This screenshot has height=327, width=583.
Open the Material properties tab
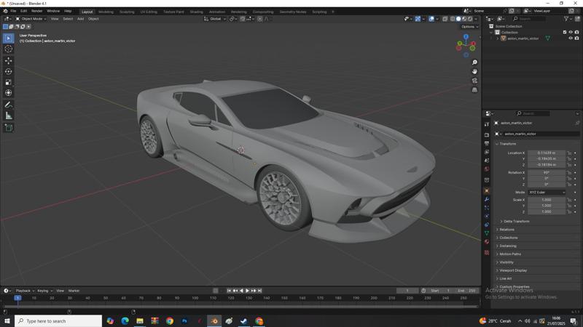487,242
